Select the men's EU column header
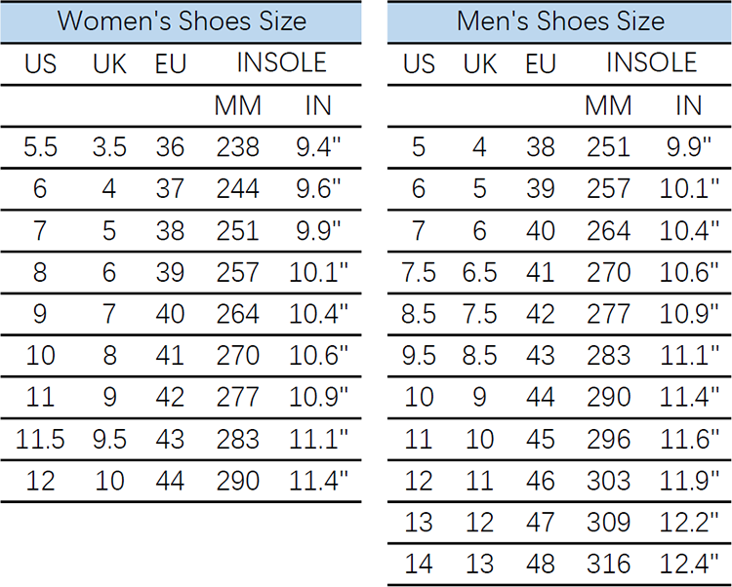 [541, 64]
